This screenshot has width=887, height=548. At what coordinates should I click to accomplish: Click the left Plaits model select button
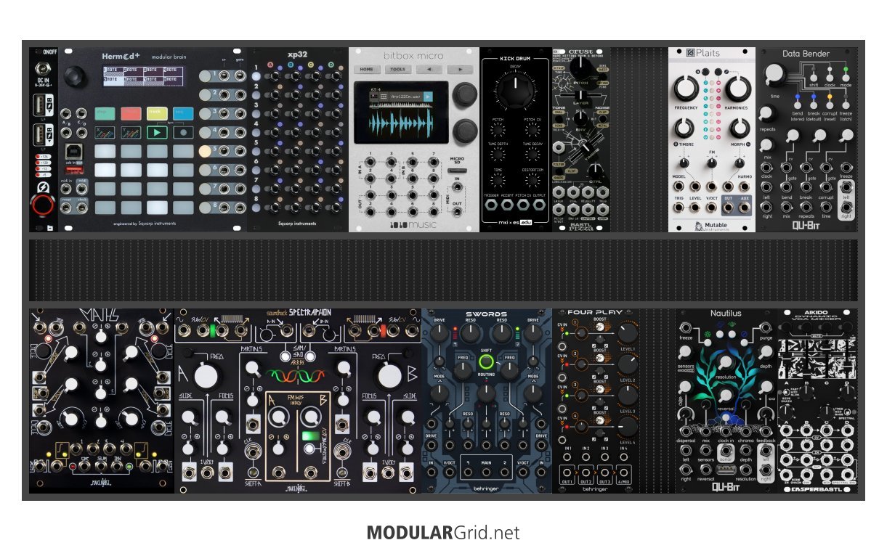click(x=705, y=72)
